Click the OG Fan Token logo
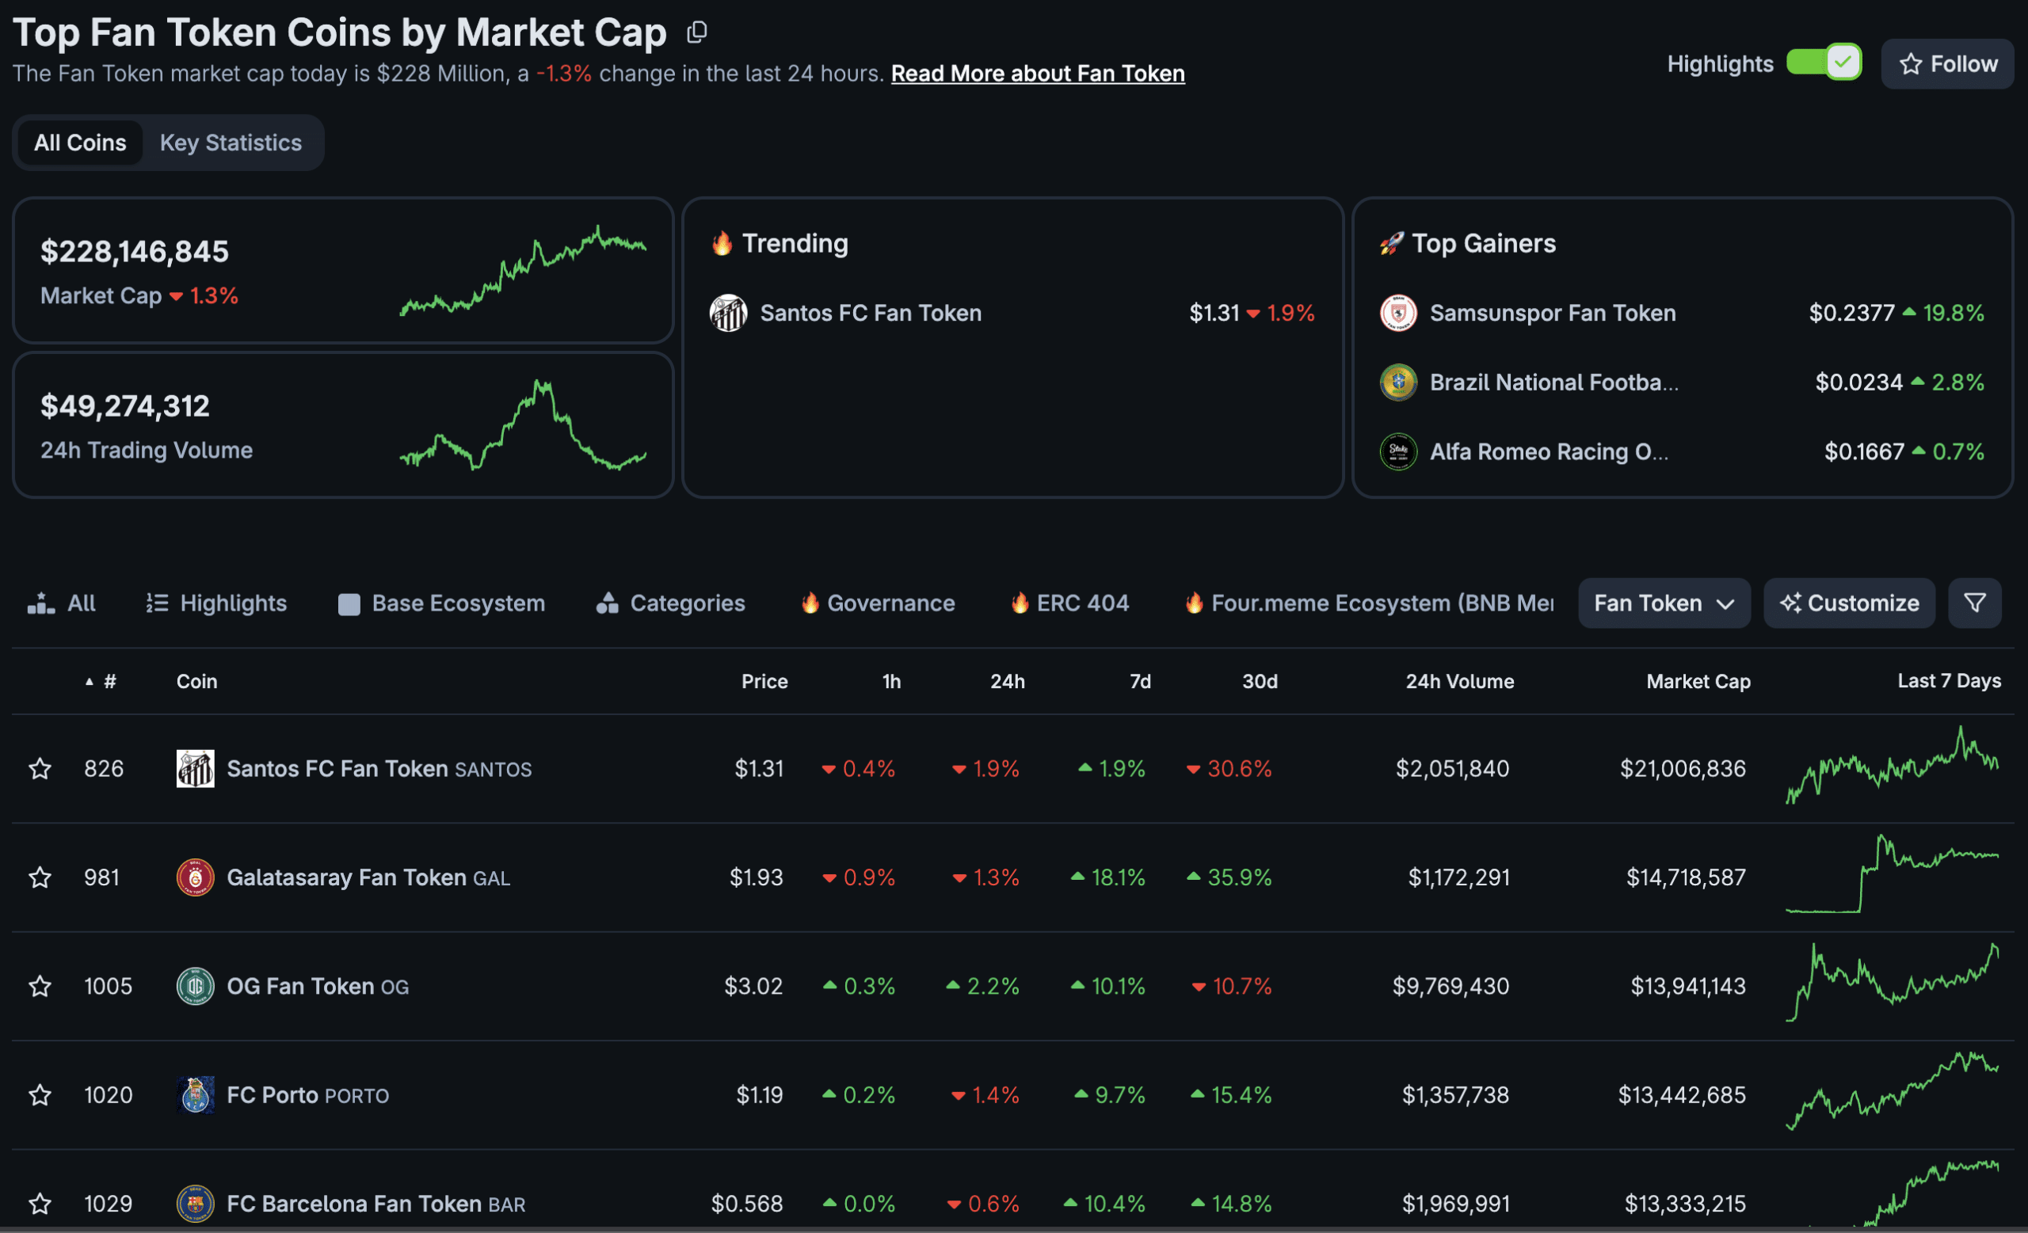The height and width of the screenshot is (1233, 2028). 196,985
